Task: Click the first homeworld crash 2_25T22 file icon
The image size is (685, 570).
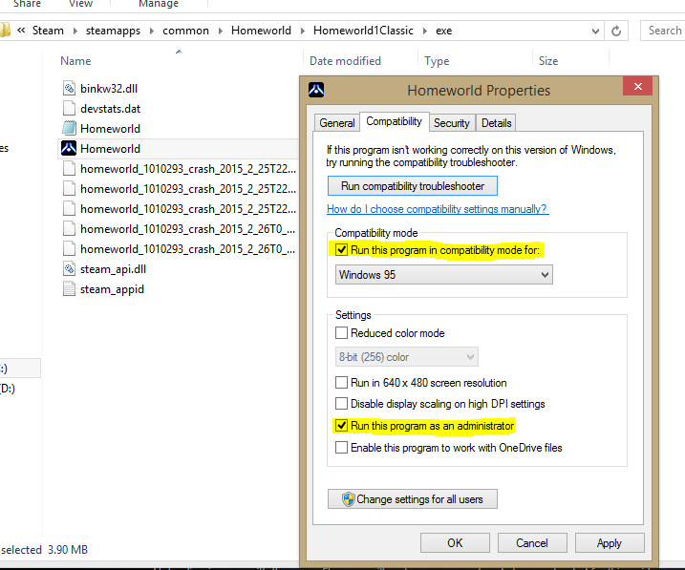Action: point(69,168)
